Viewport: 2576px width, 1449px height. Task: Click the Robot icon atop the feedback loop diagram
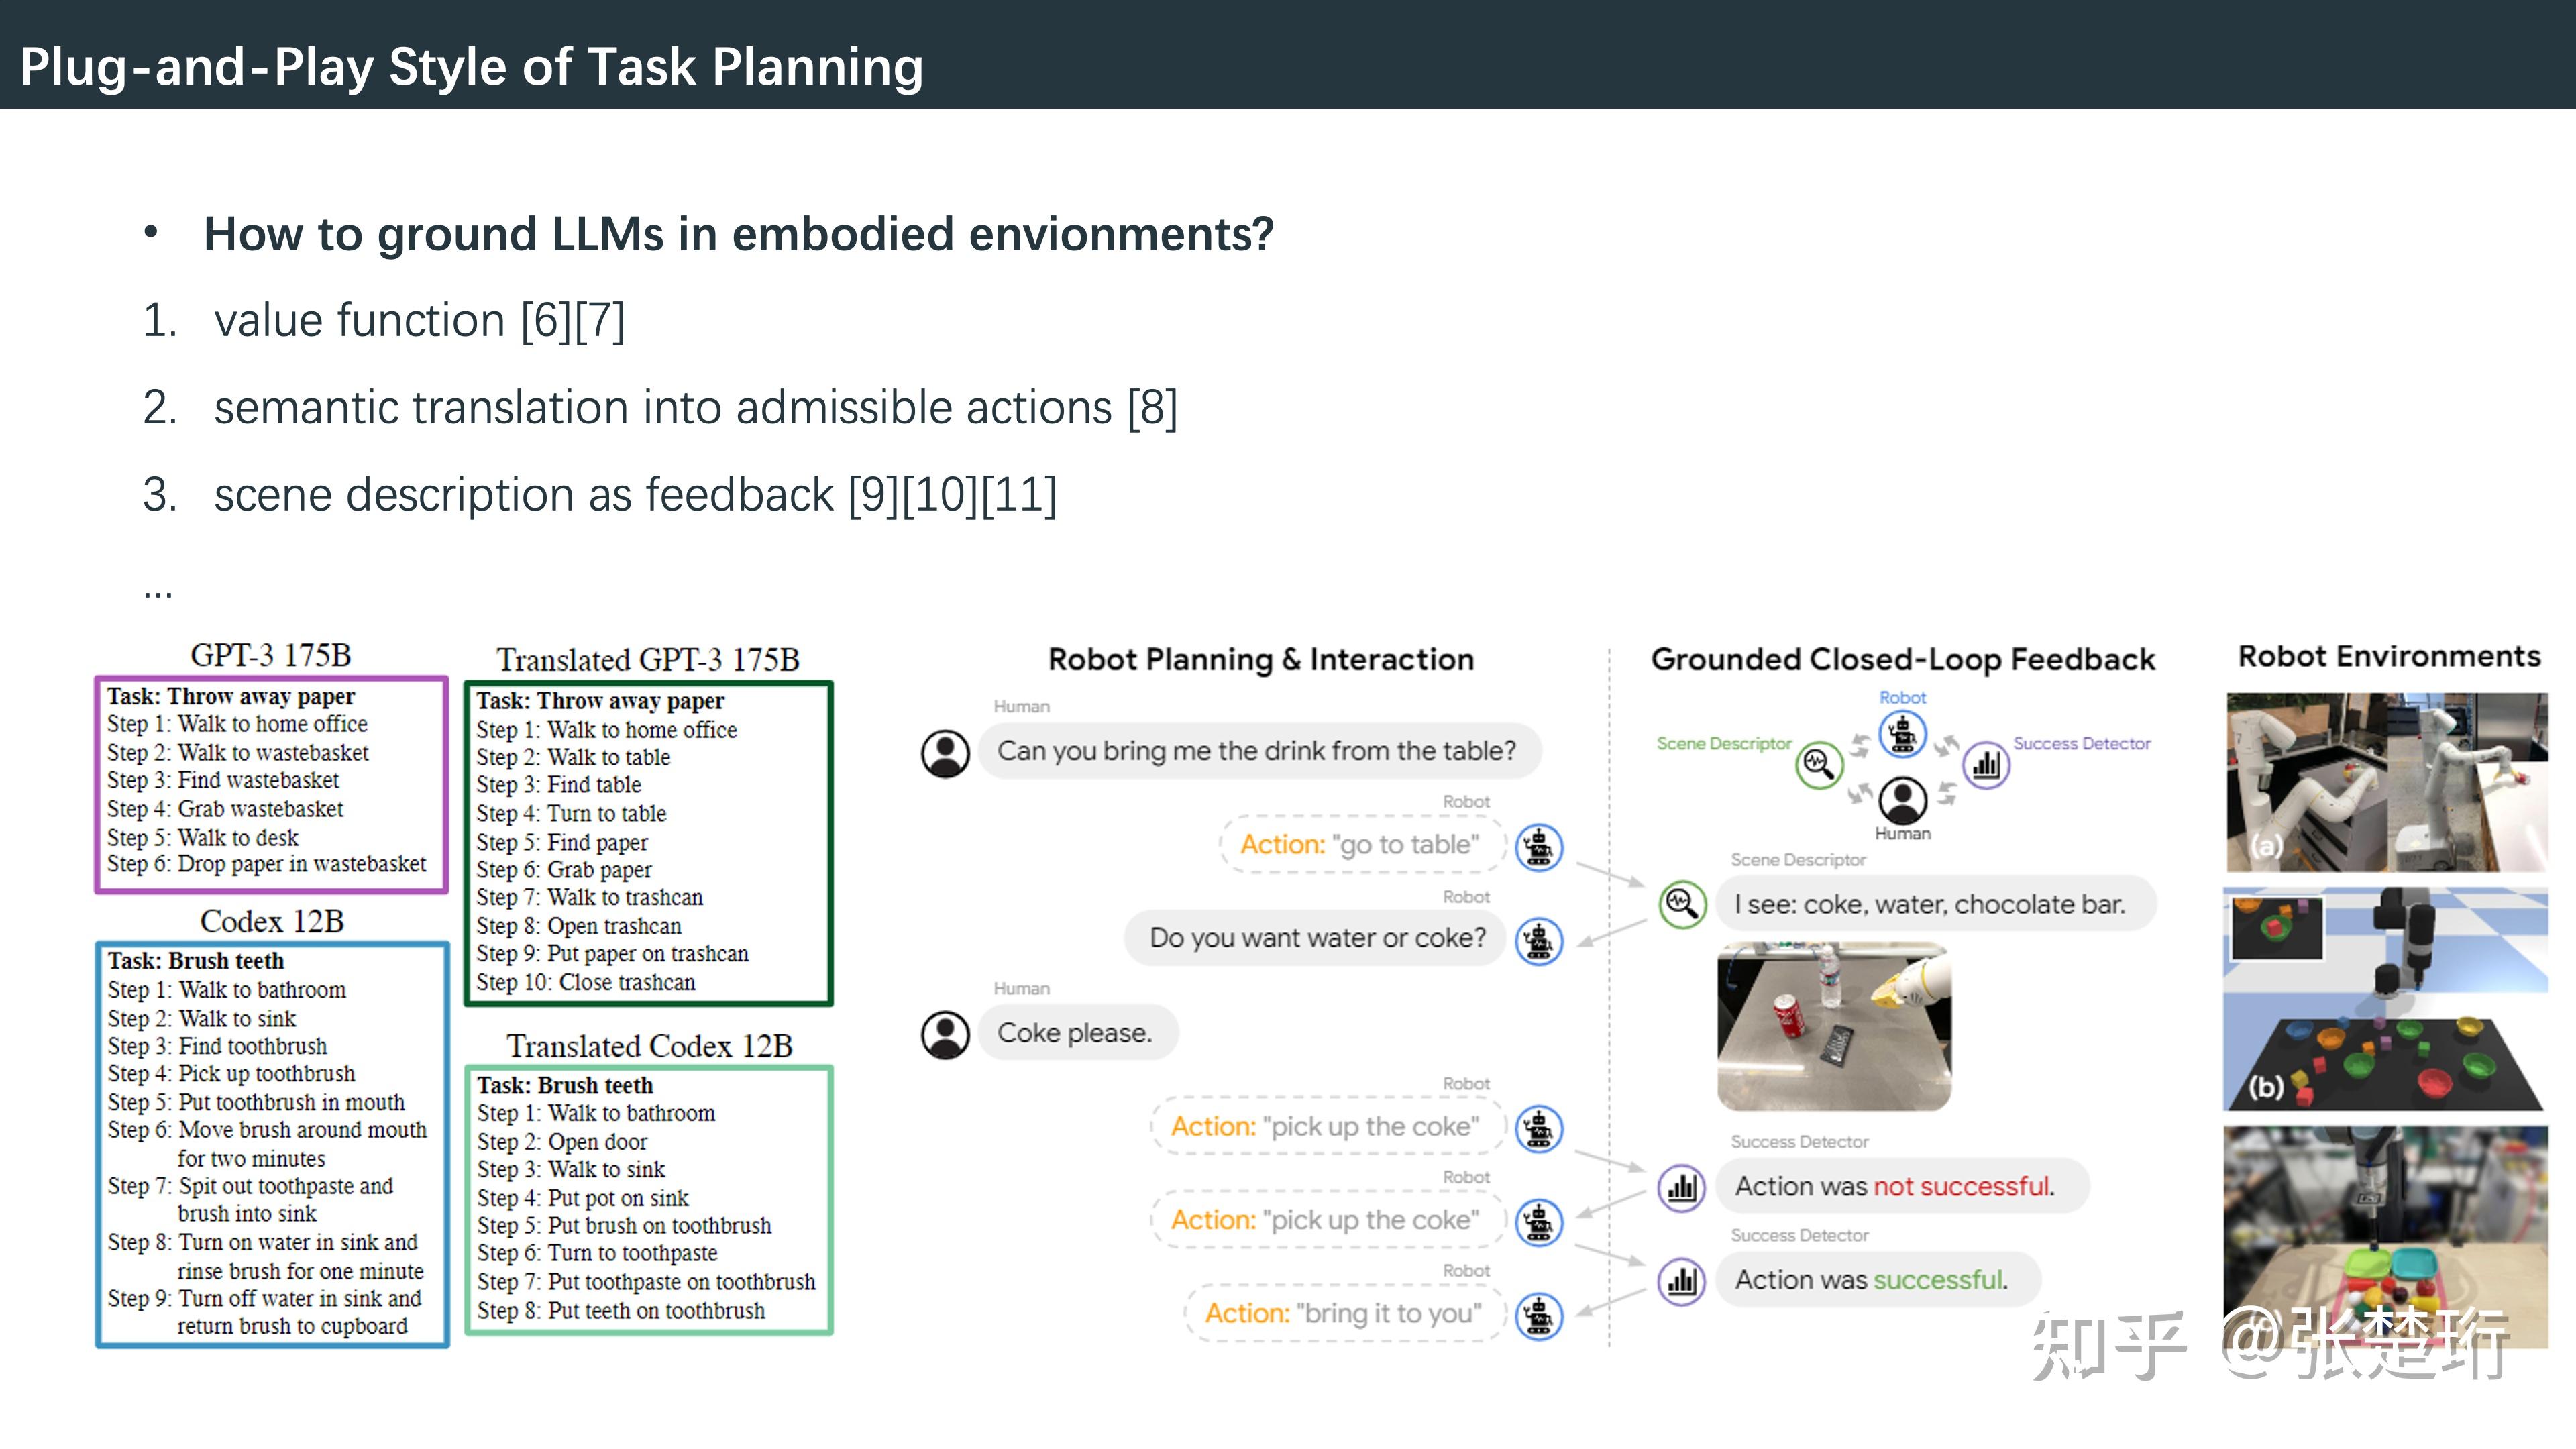coord(1902,733)
